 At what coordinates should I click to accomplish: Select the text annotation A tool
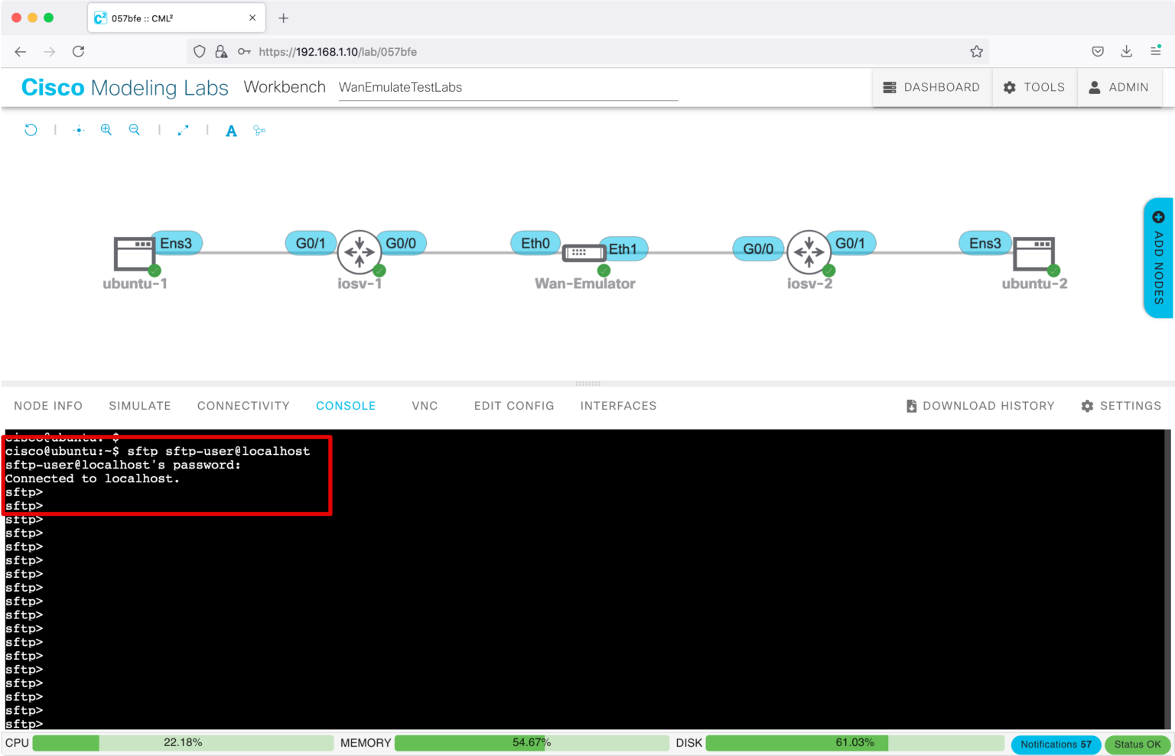231,131
